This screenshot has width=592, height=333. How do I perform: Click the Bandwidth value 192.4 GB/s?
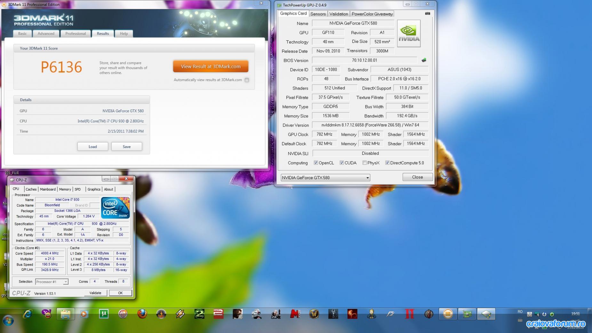pos(407,116)
